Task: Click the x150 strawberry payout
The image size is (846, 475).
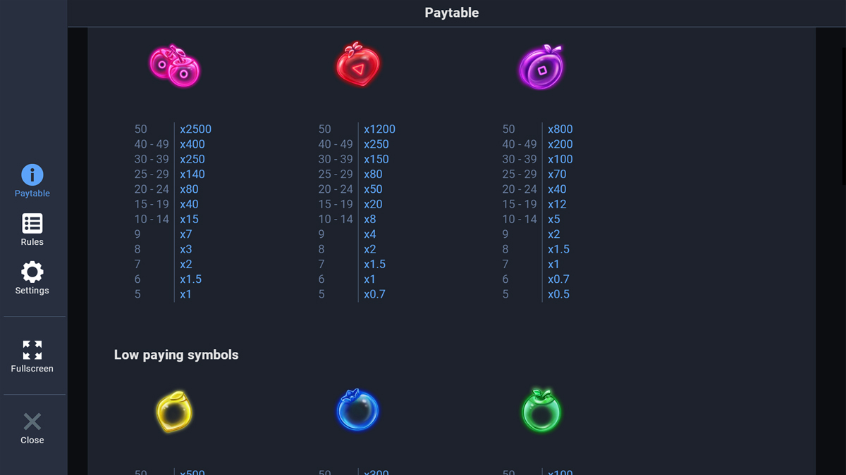Action: pyautogui.click(x=376, y=160)
